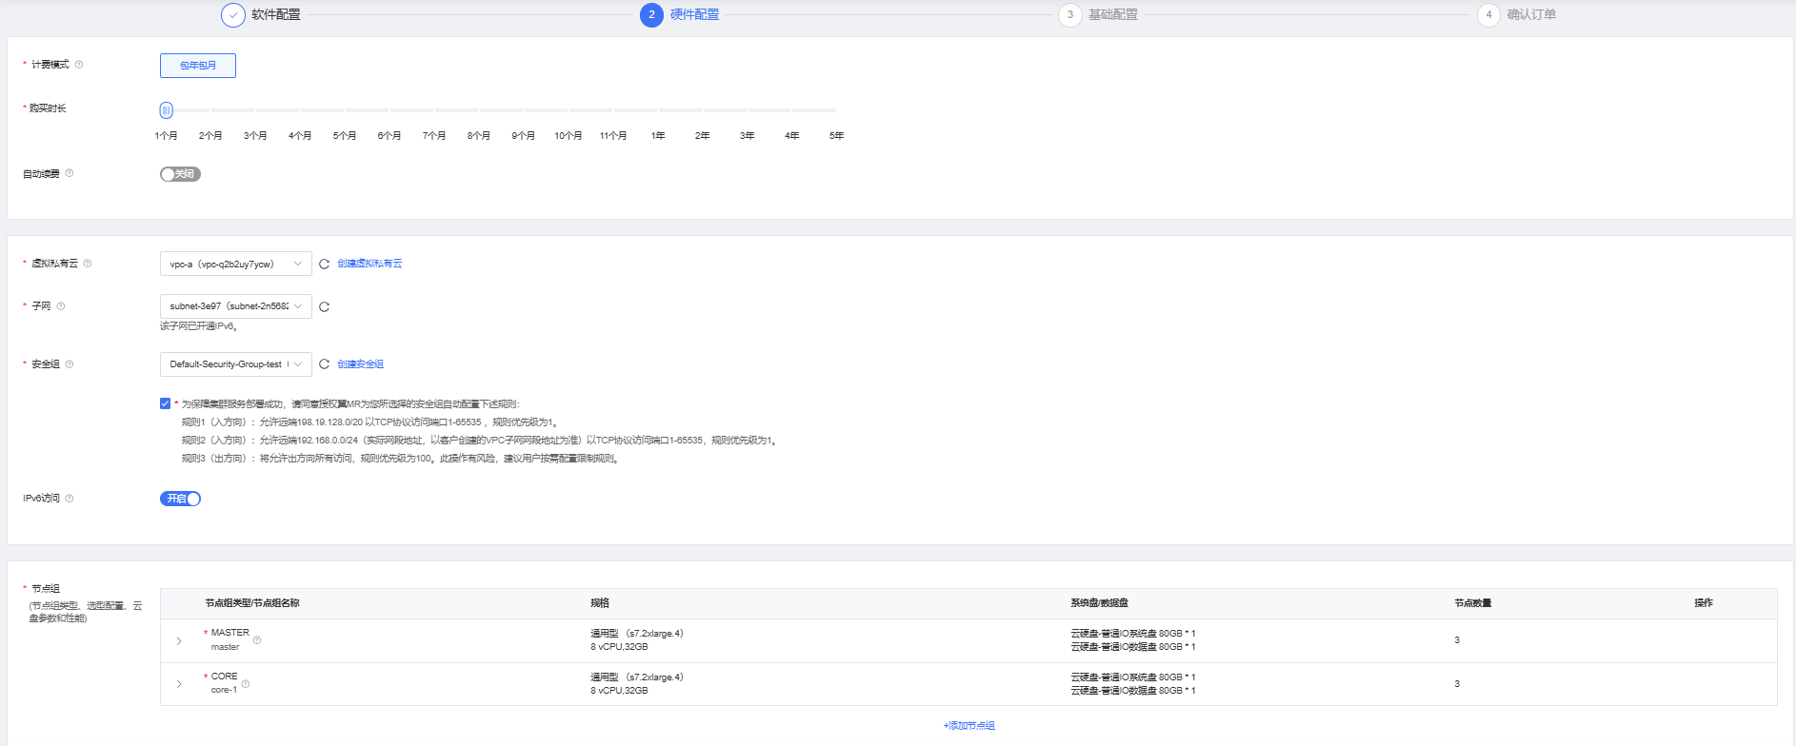Set purchase duration to 5年
The height and width of the screenshot is (746, 1796).
(837, 136)
